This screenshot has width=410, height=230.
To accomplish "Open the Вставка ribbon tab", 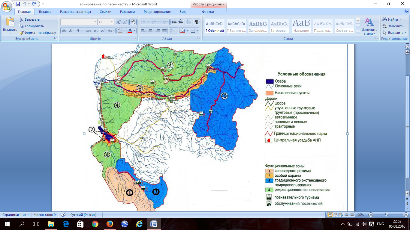I will click(45, 12).
